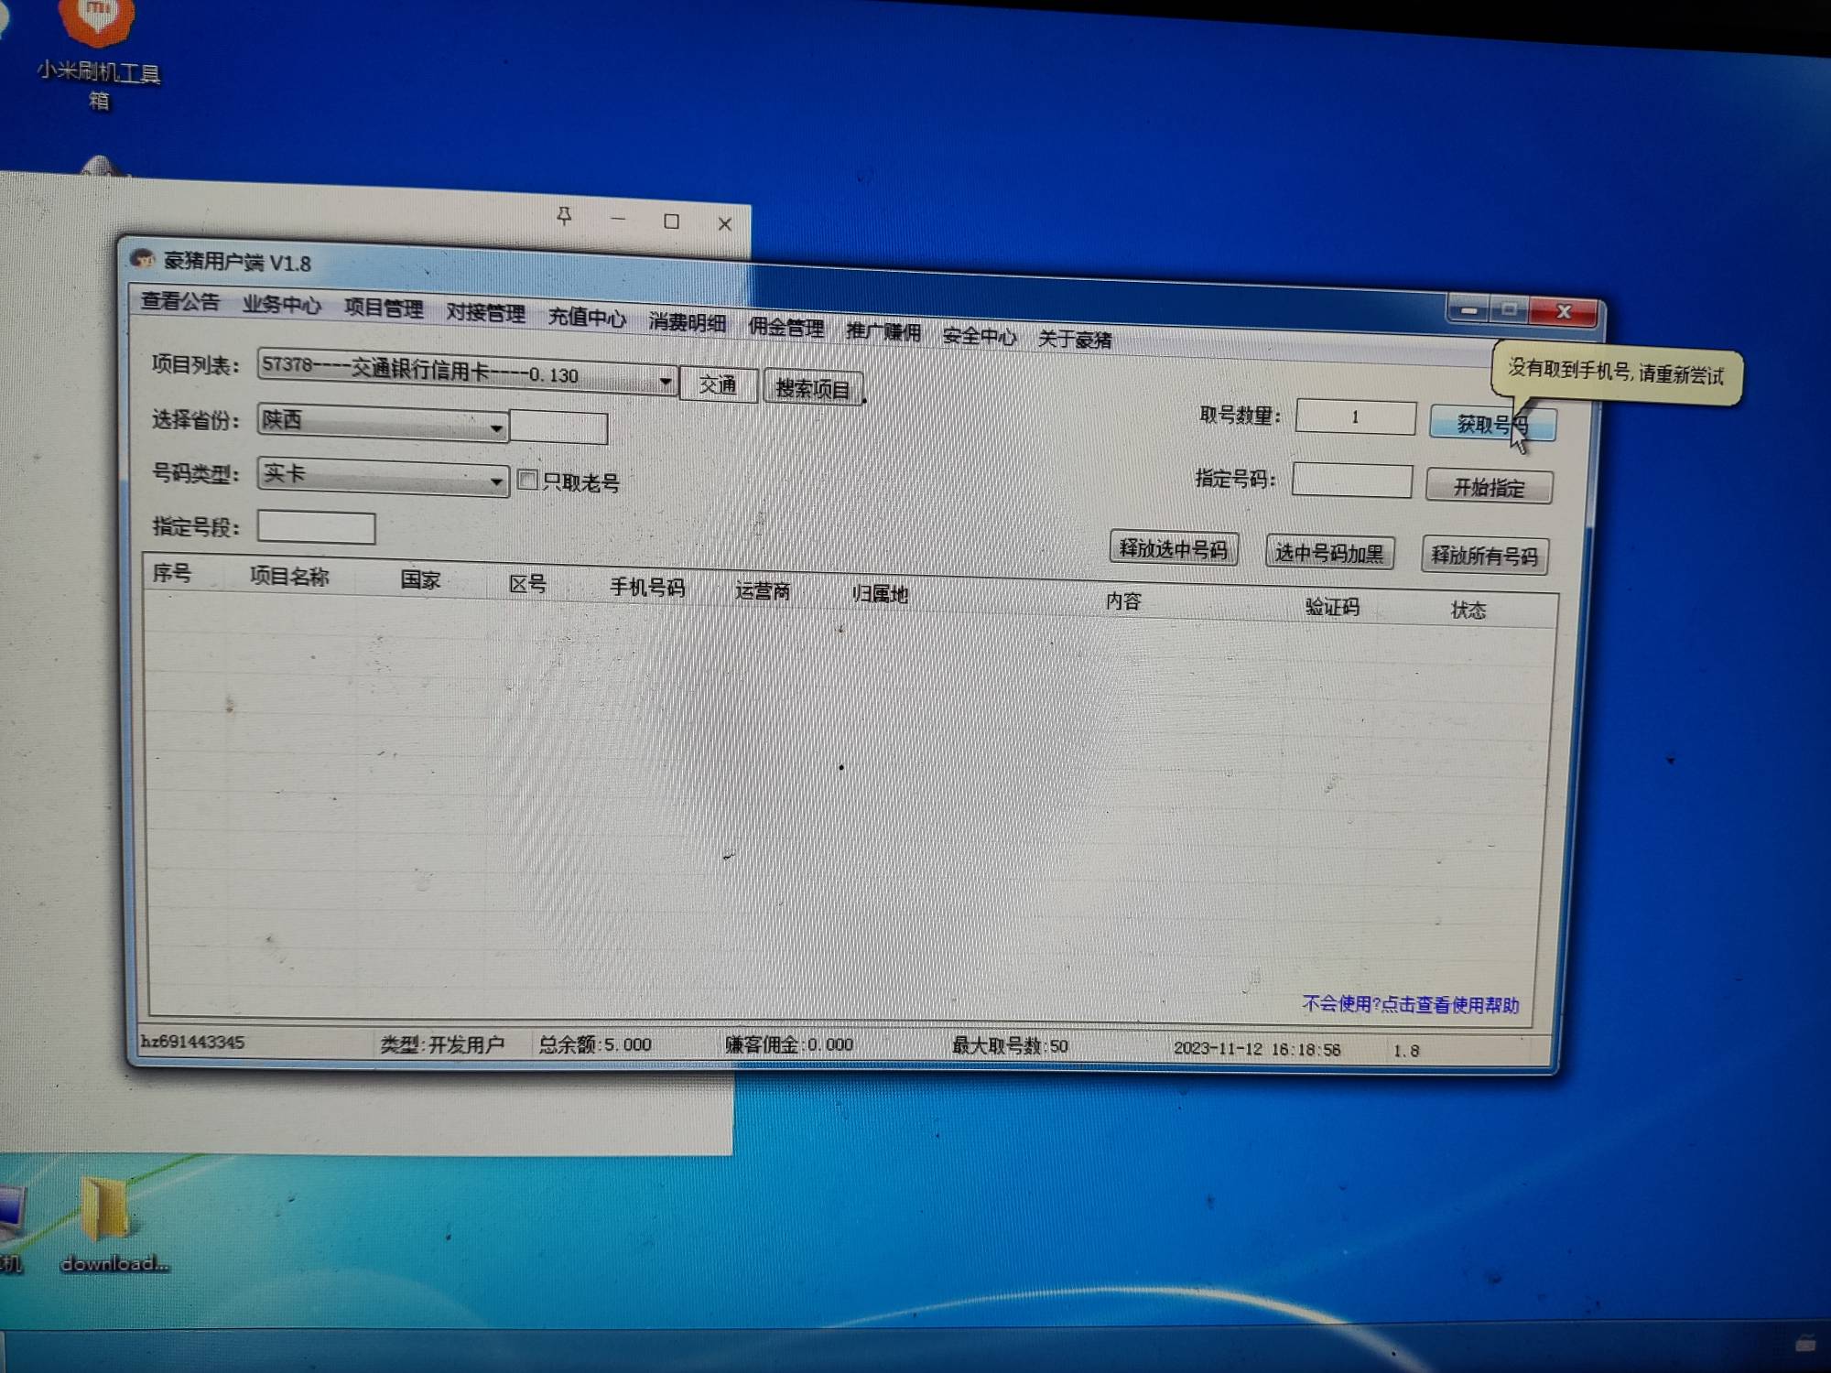Click the 国家 column header

(420, 580)
